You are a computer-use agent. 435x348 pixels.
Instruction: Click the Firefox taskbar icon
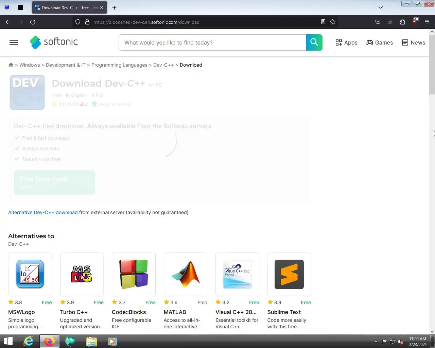(x=50, y=341)
